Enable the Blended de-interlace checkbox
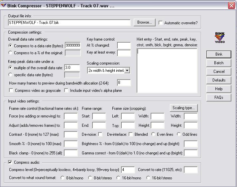 [x=131, y=134]
